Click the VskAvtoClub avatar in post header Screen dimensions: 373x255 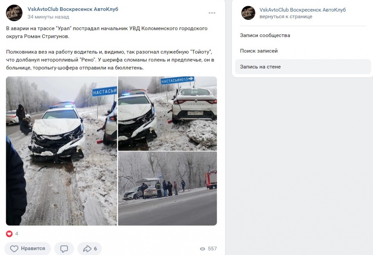(x=14, y=13)
